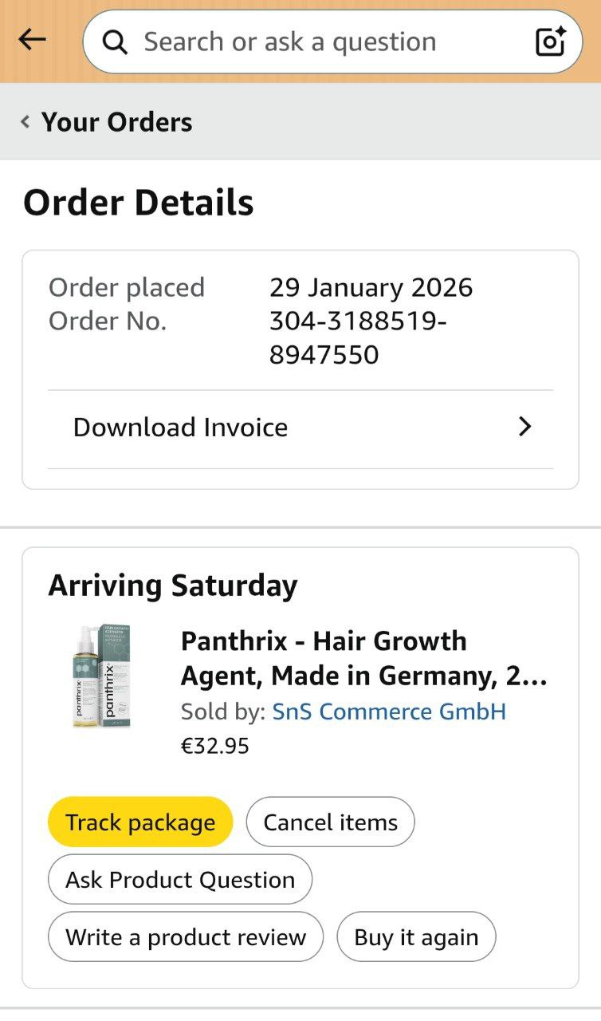Viewport: 601px width, 1021px height.
Task: Open camera lens search icon
Action: click(x=550, y=41)
